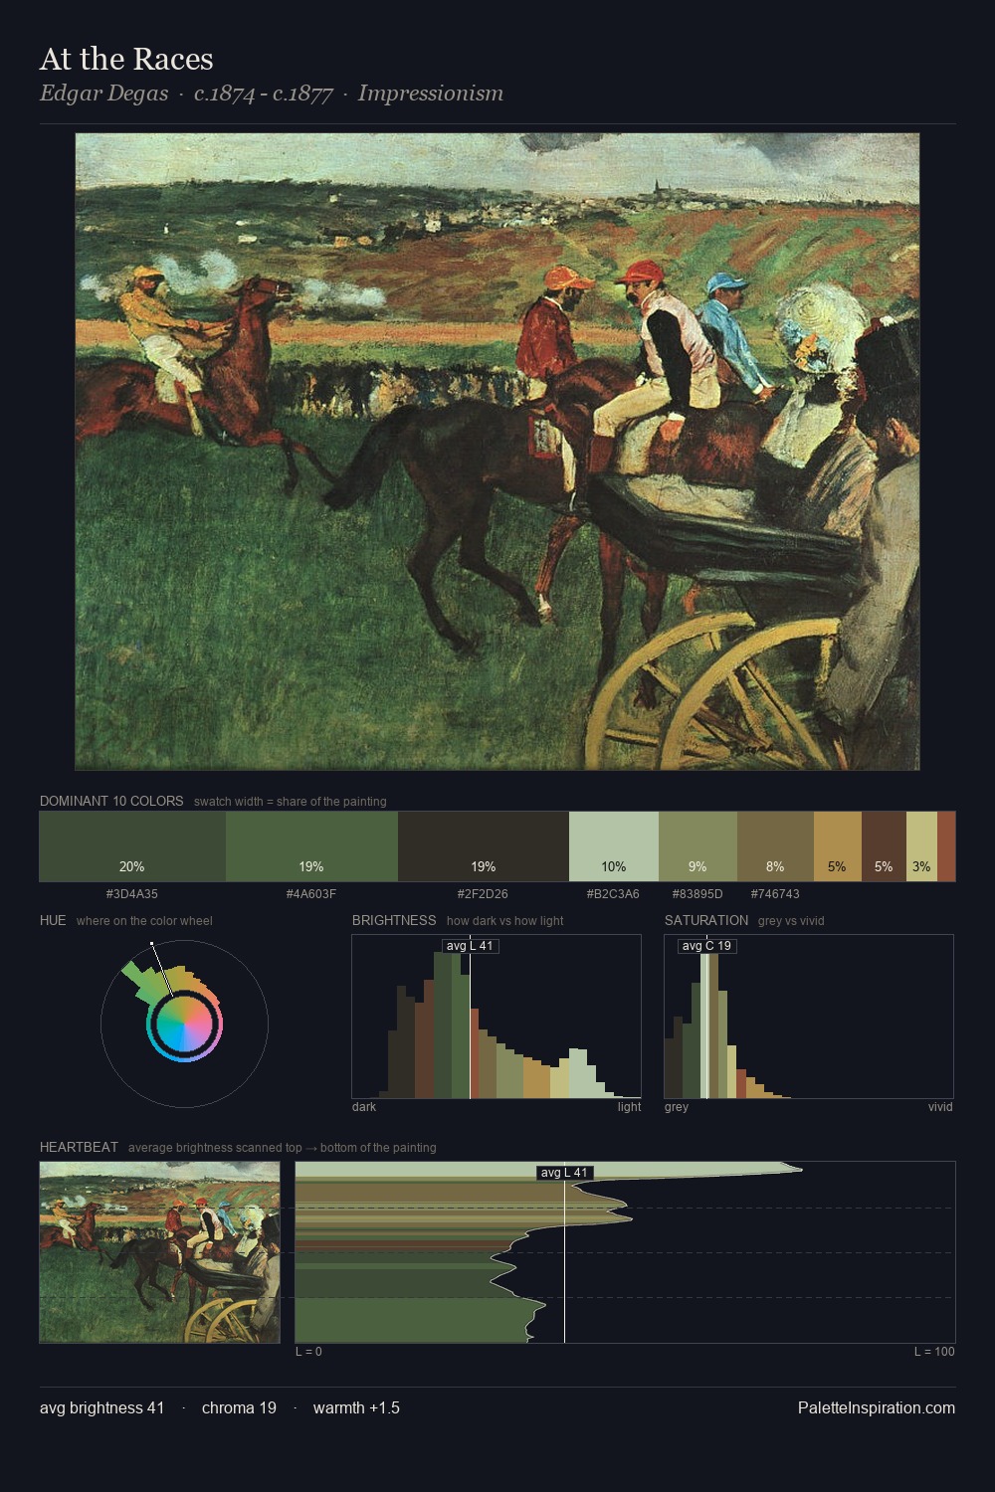Select the 8% brown swatch #746743
This screenshot has width=995, height=1492.
(x=775, y=846)
